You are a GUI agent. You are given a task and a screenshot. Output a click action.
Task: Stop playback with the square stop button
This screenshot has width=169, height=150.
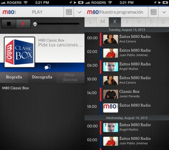point(9,24)
